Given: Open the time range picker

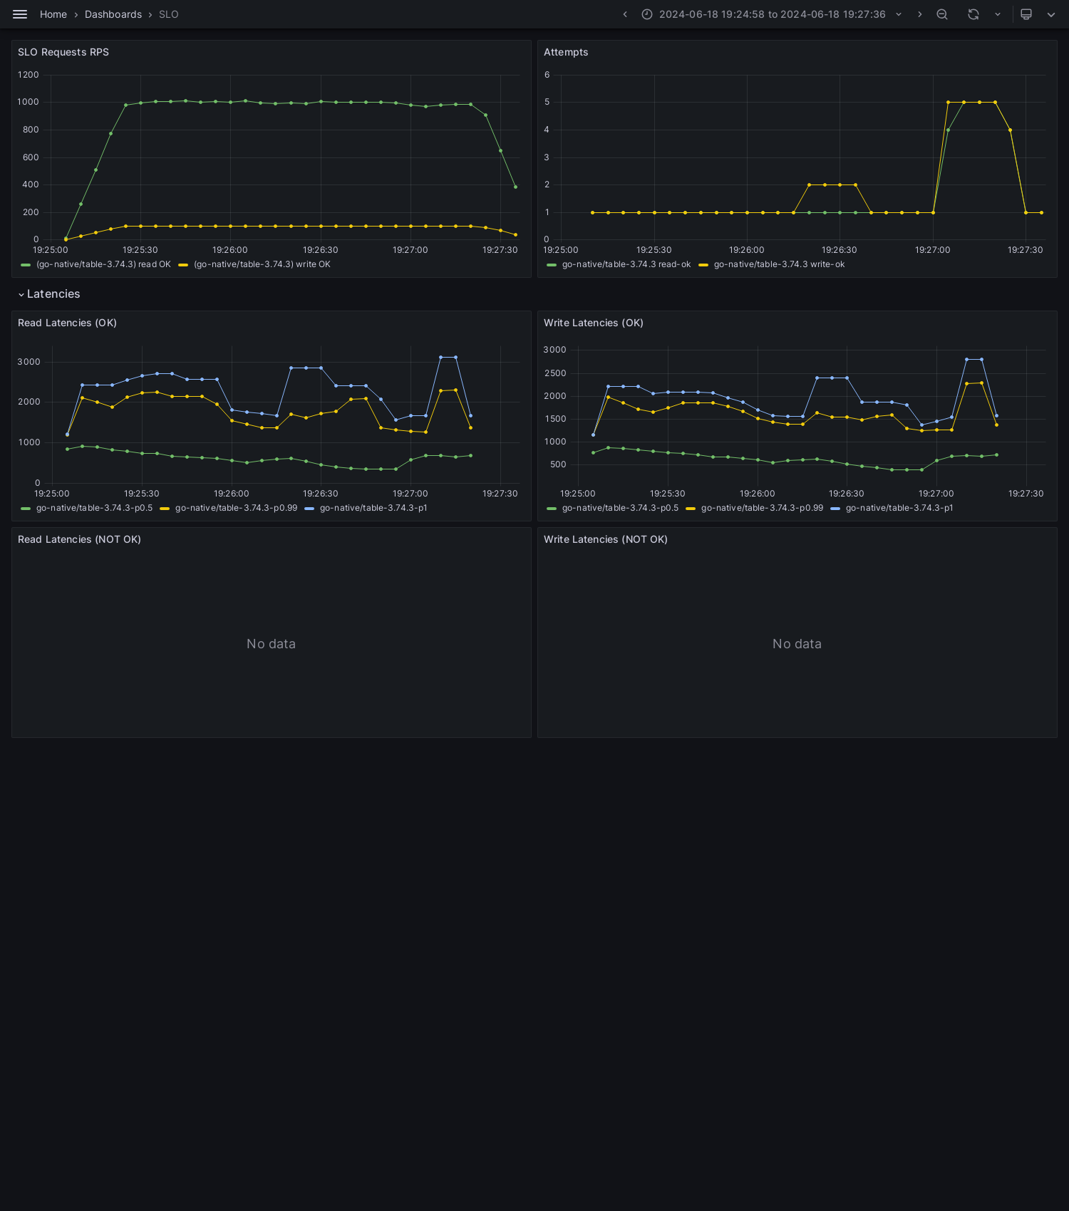Looking at the screenshot, I should [x=772, y=14].
